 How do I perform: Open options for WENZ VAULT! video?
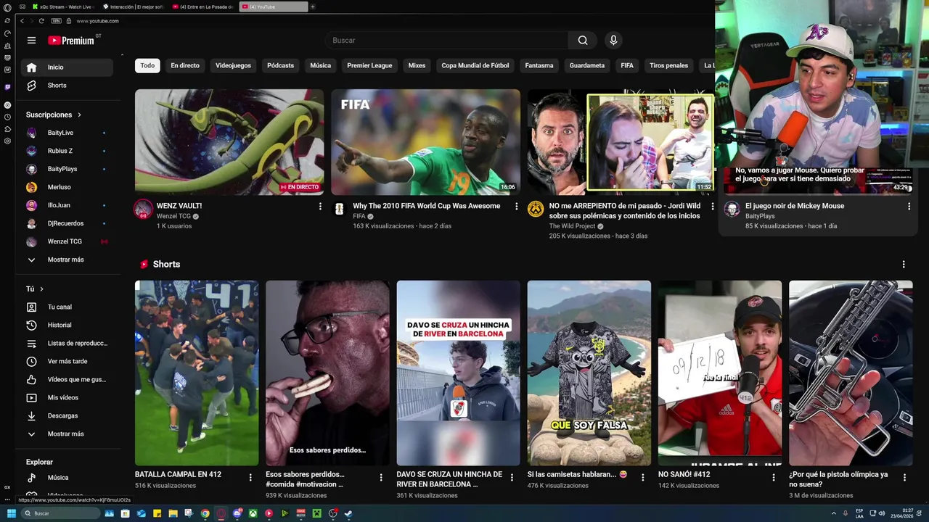pyautogui.click(x=320, y=207)
